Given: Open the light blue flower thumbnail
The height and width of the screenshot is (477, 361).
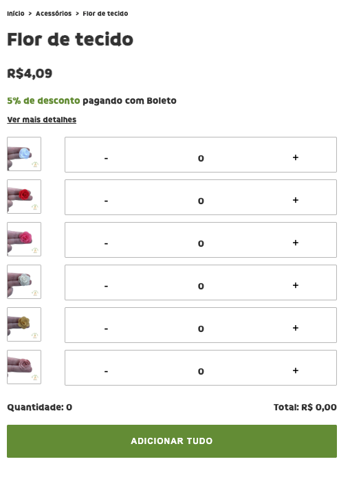Looking at the screenshot, I should pyautogui.click(x=24, y=154).
